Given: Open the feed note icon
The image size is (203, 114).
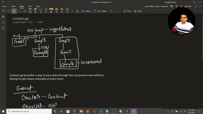Looking at the screenshot, I should tap(172, 6).
